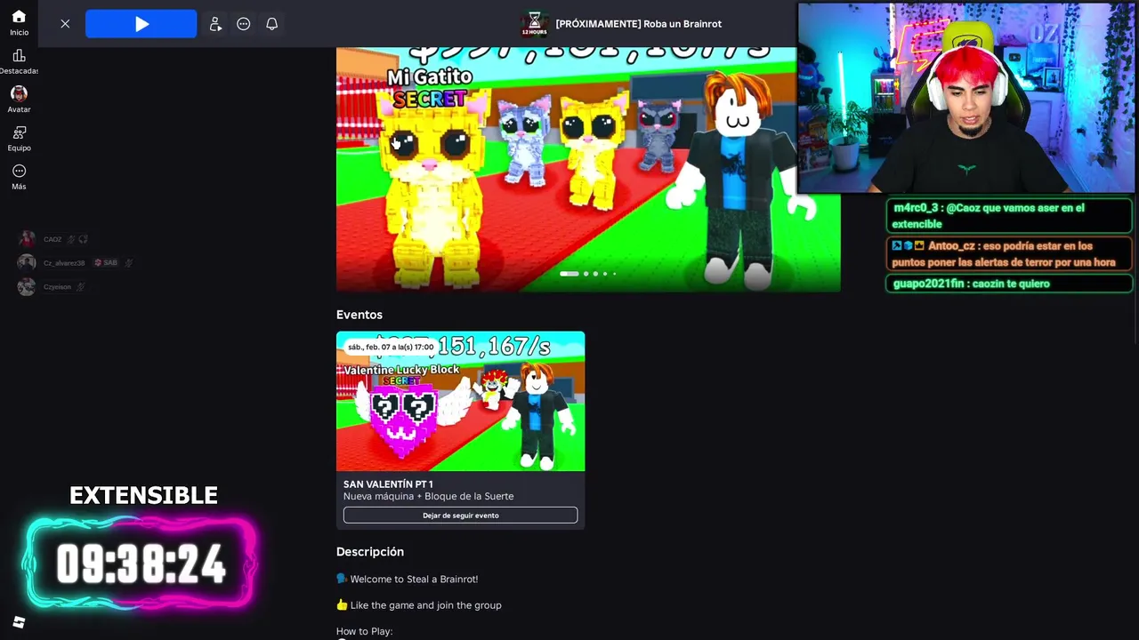Image resolution: width=1139 pixels, height=640 pixels.
Task: Click the join-with-friends person icon
Action: point(215,24)
